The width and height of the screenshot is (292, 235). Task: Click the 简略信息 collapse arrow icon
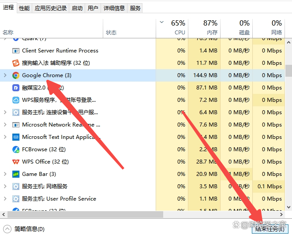[7, 229]
